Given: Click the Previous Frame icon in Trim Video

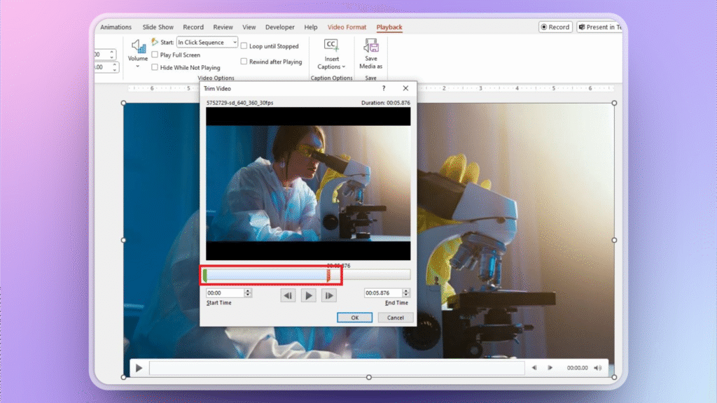Looking at the screenshot, I should click(288, 295).
